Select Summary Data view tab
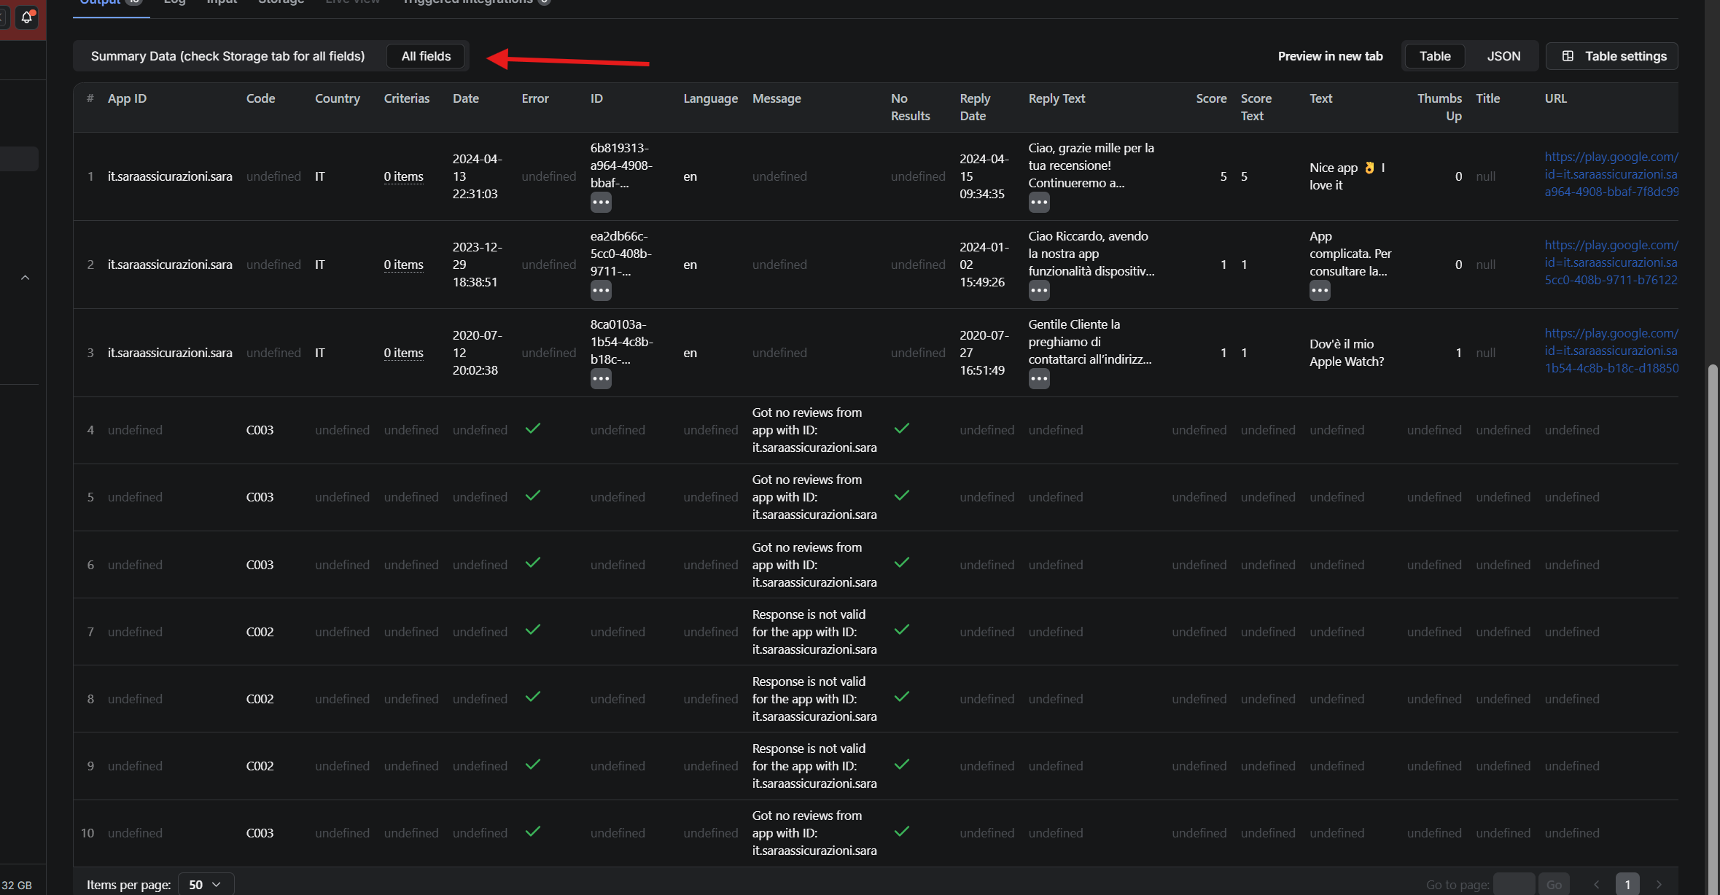The width and height of the screenshot is (1720, 895). coord(227,56)
